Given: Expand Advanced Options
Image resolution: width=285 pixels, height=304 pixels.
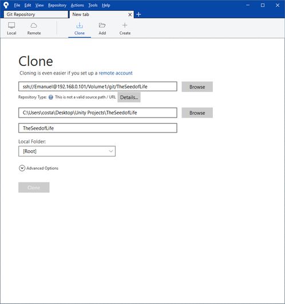Looking at the screenshot, I should (x=38, y=168).
